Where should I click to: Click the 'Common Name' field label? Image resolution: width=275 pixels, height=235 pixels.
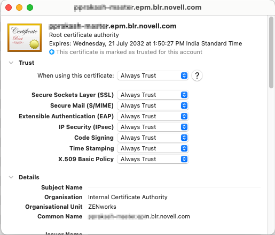[x=60, y=216]
